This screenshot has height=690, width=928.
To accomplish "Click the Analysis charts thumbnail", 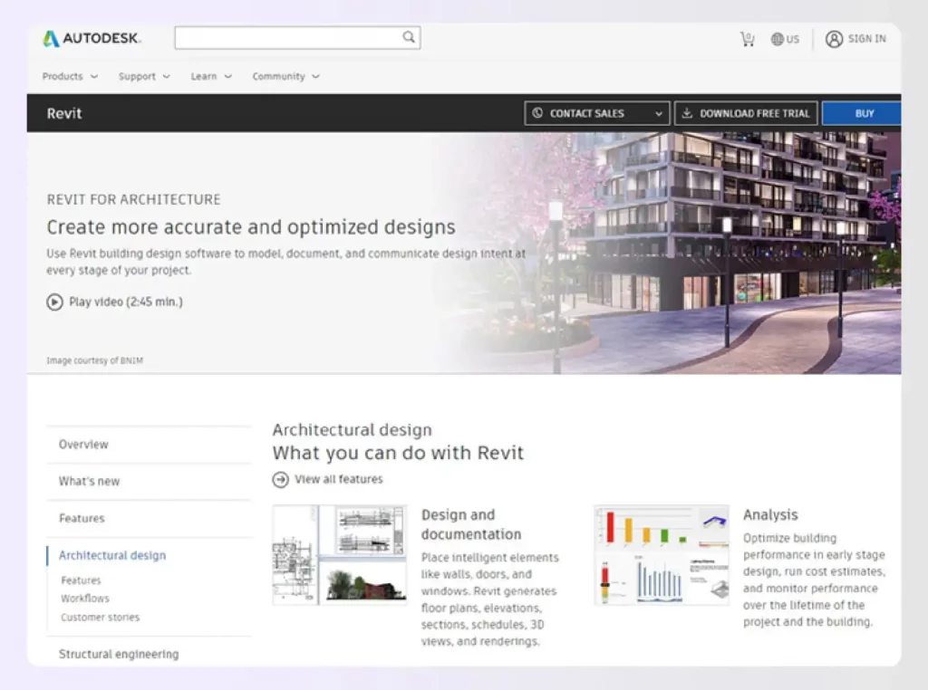I will pyautogui.click(x=661, y=554).
